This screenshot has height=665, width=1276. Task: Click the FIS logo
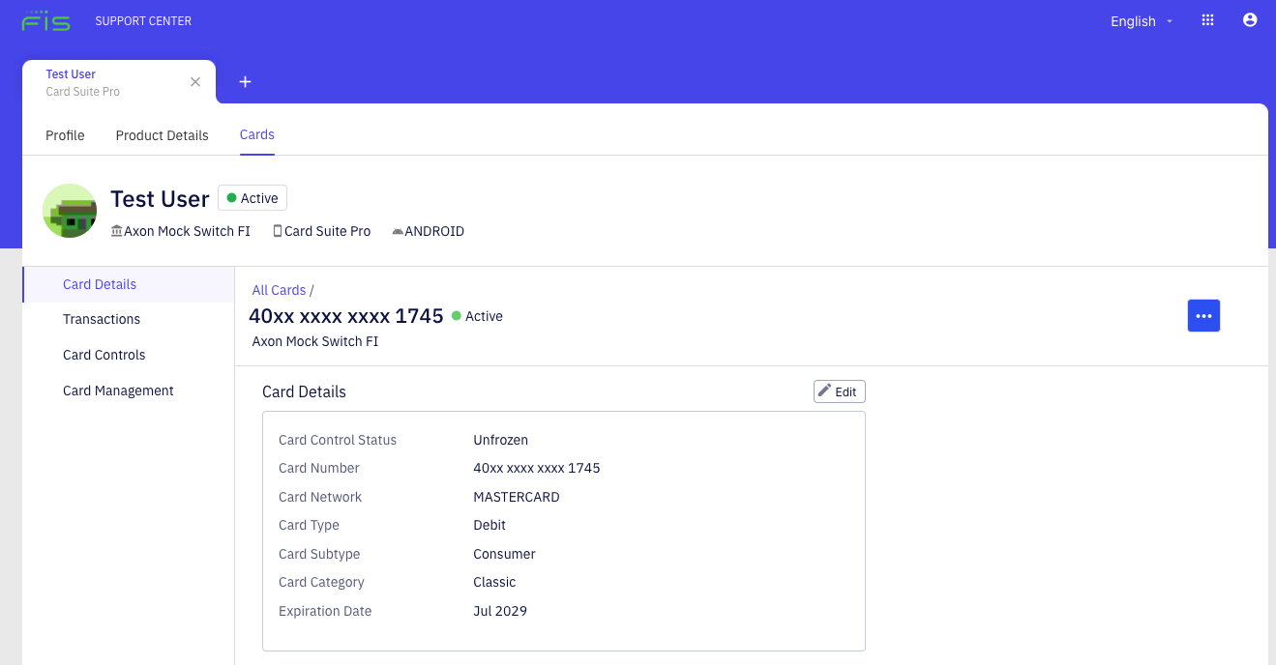click(45, 19)
